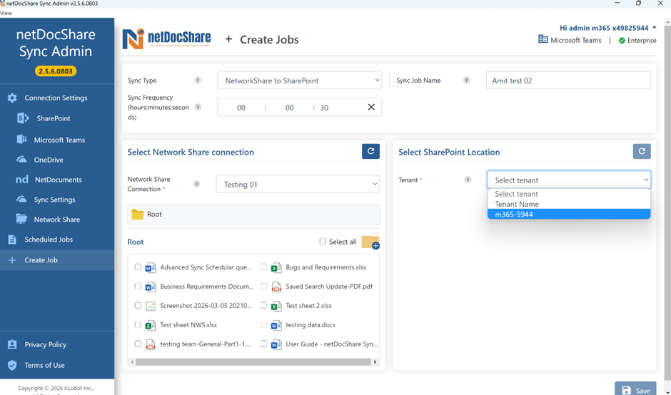Click the file list horizontal scrollbar
This screenshot has height=395, width=671.
point(253,361)
